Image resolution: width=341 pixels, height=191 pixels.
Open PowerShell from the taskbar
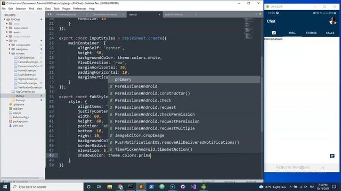(x=151, y=187)
